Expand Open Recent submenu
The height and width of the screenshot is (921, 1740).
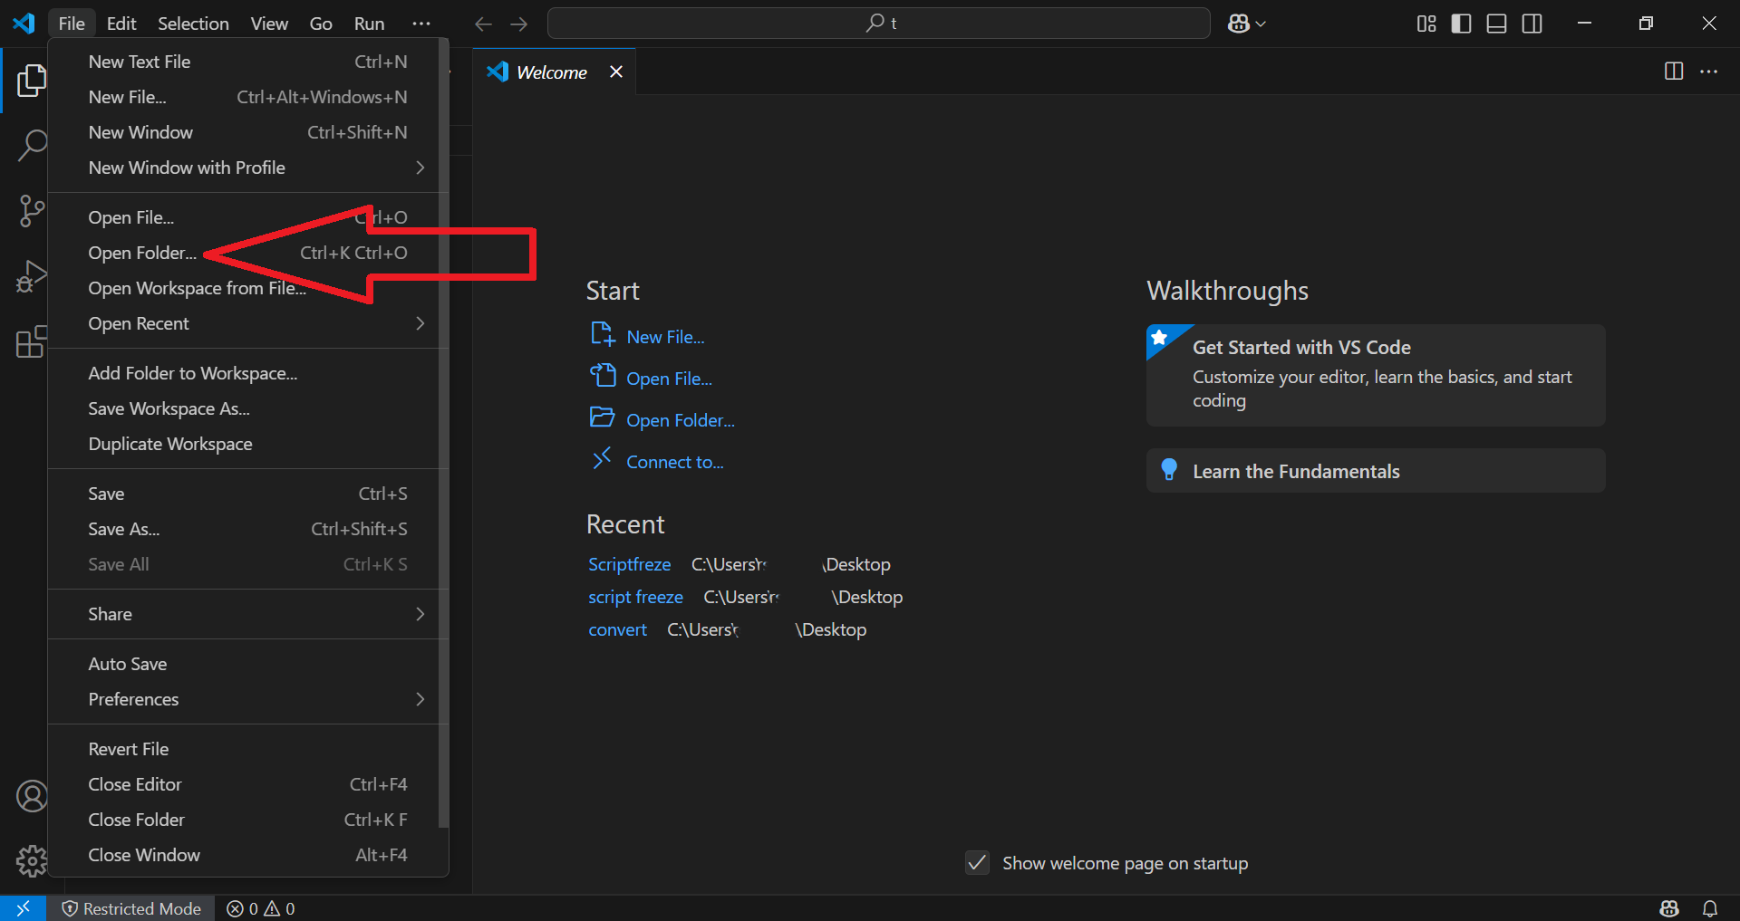click(247, 323)
